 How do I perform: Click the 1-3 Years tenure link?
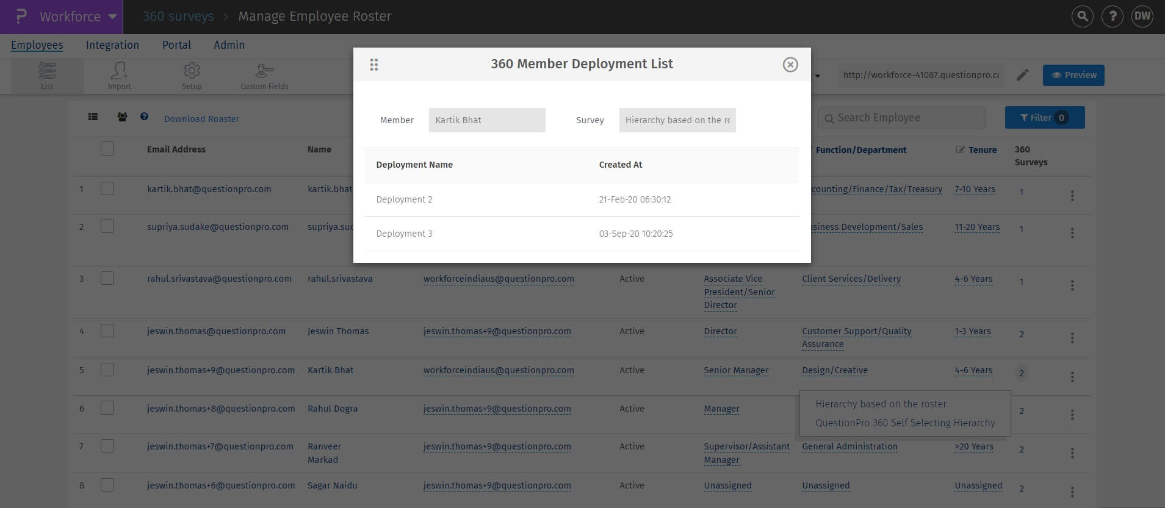pyautogui.click(x=973, y=331)
